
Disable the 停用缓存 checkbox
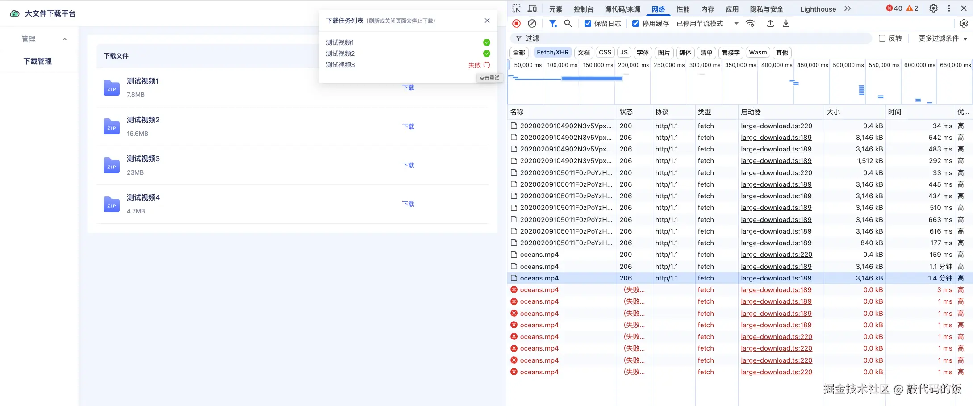[x=635, y=23]
